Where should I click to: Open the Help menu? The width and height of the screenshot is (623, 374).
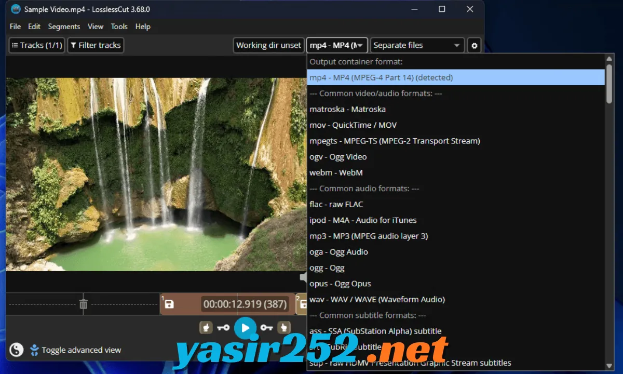point(143,26)
